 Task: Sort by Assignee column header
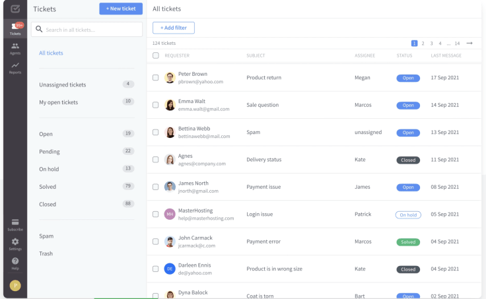click(364, 55)
